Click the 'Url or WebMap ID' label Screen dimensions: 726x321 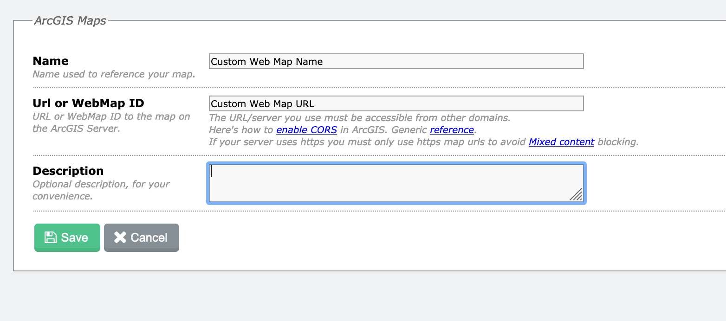(x=88, y=103)
